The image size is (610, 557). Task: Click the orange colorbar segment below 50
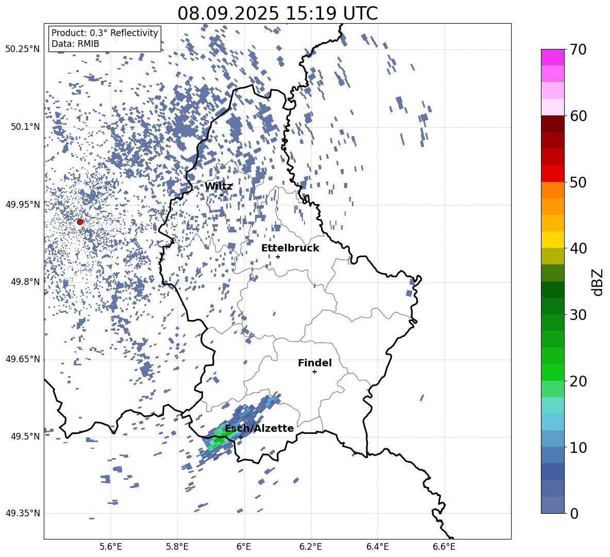click(553, 190)
